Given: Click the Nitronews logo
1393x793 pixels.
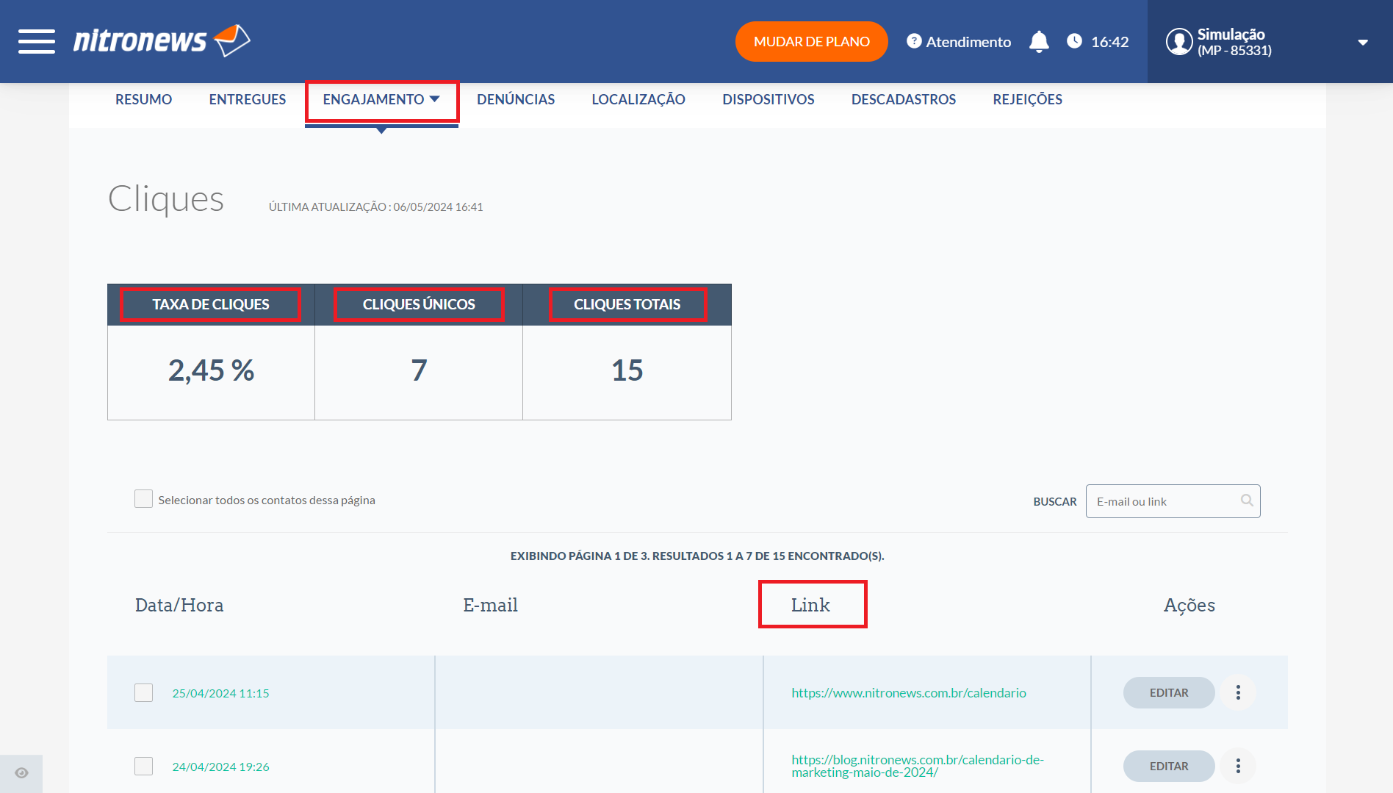Looking at the screenshot, I should [x=162, y=40].
